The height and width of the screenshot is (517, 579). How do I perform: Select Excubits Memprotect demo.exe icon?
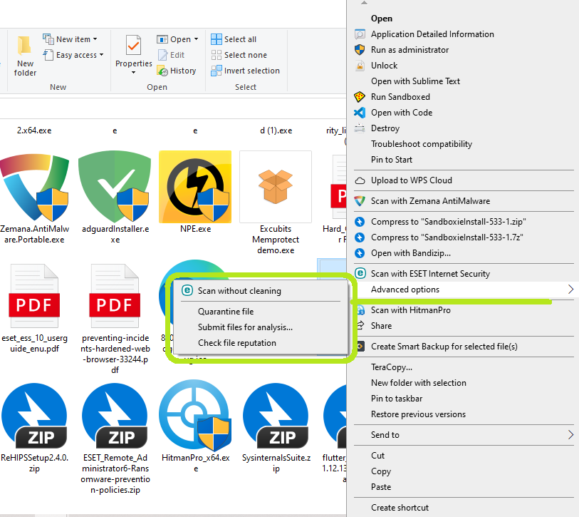pyautogui.click(x=276, y=186)
